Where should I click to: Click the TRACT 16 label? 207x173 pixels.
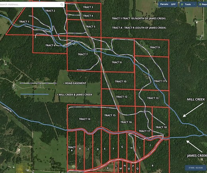click(x=126, y=122)
